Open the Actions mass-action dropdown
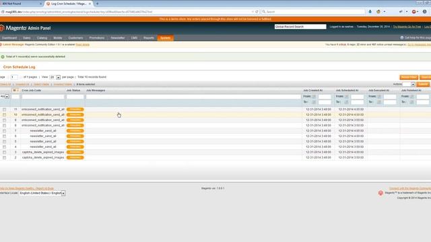 [x=409, y=84]
